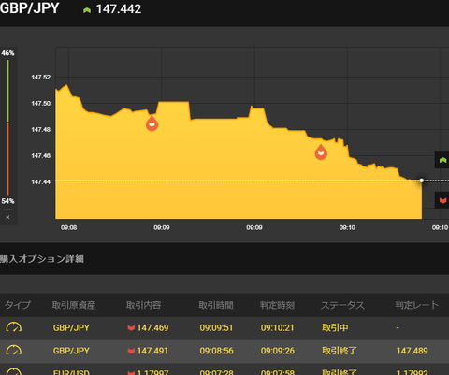This screenshot has height=375, width=449.
Task: Click the 147.48 price axis label
Action: coord(40,129)
